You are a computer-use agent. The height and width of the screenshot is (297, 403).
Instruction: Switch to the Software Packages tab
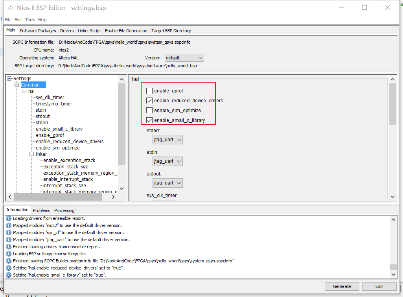pyautogui.click(x=37, y=30)
